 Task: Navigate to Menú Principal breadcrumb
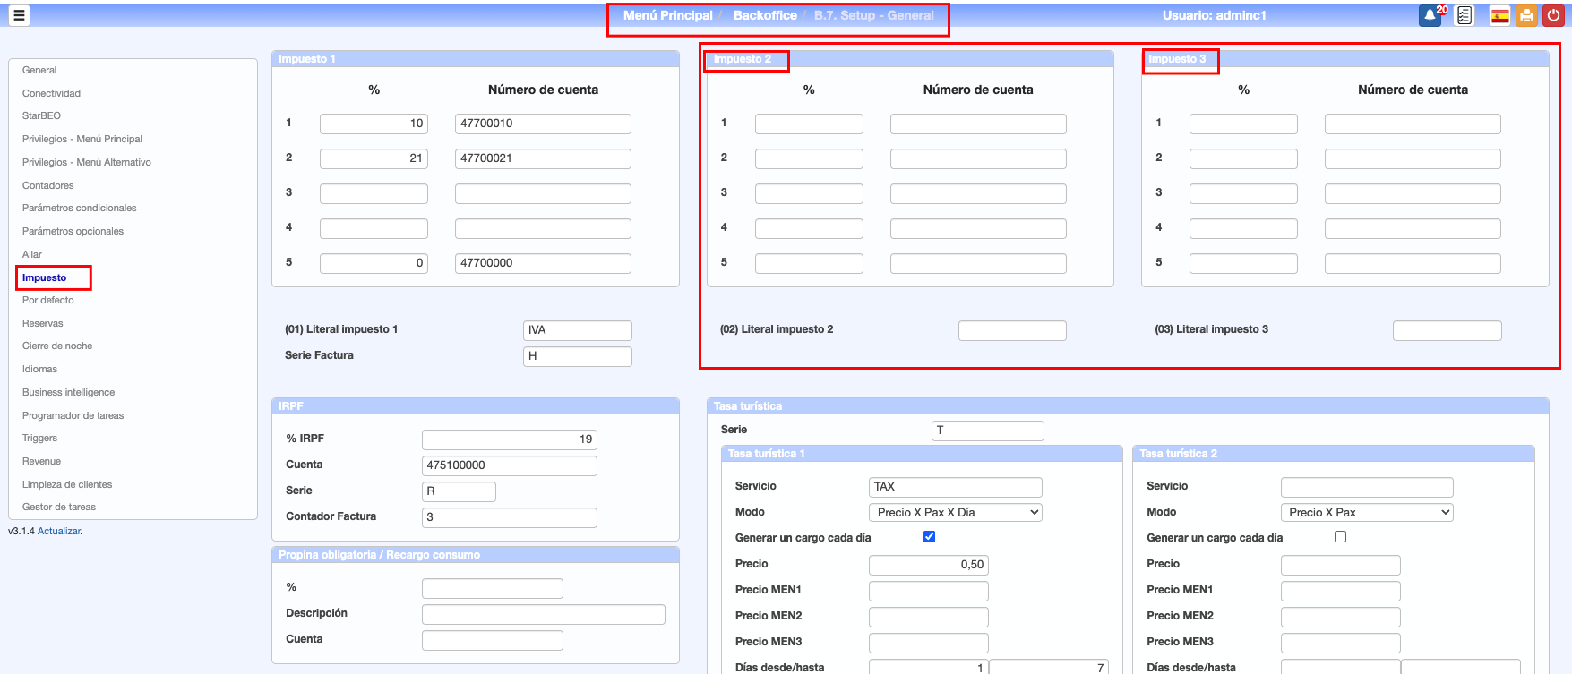tap(667, 15)
